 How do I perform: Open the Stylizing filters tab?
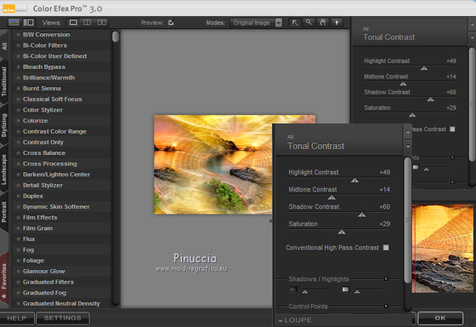(4, 125)
